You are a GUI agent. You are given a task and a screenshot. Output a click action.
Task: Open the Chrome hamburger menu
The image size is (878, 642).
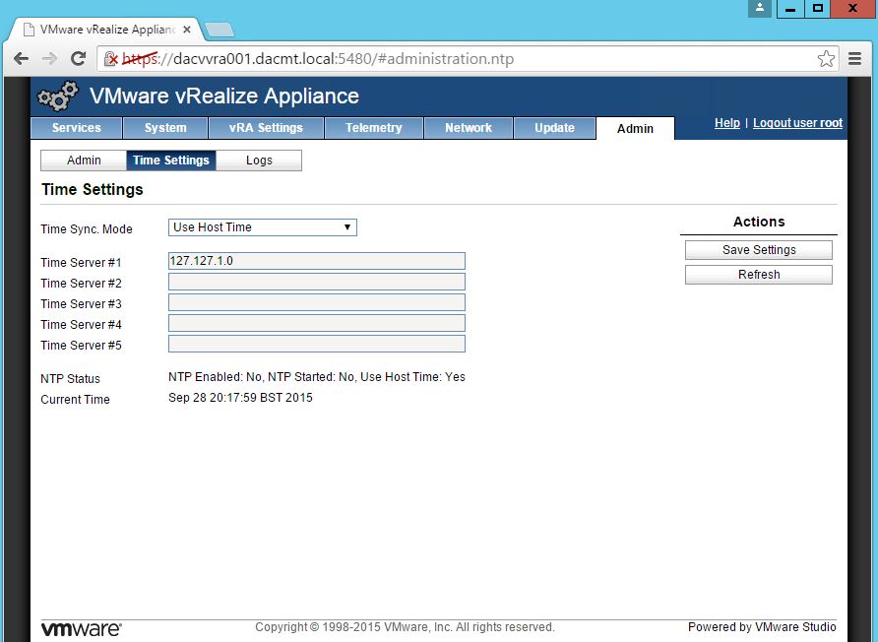(854, 58)
